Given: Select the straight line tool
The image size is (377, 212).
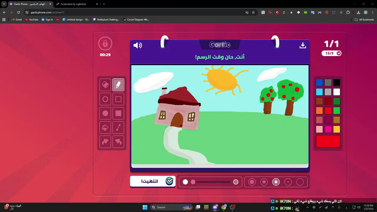Looking at the screenshot, I should (x=118, y=127).
